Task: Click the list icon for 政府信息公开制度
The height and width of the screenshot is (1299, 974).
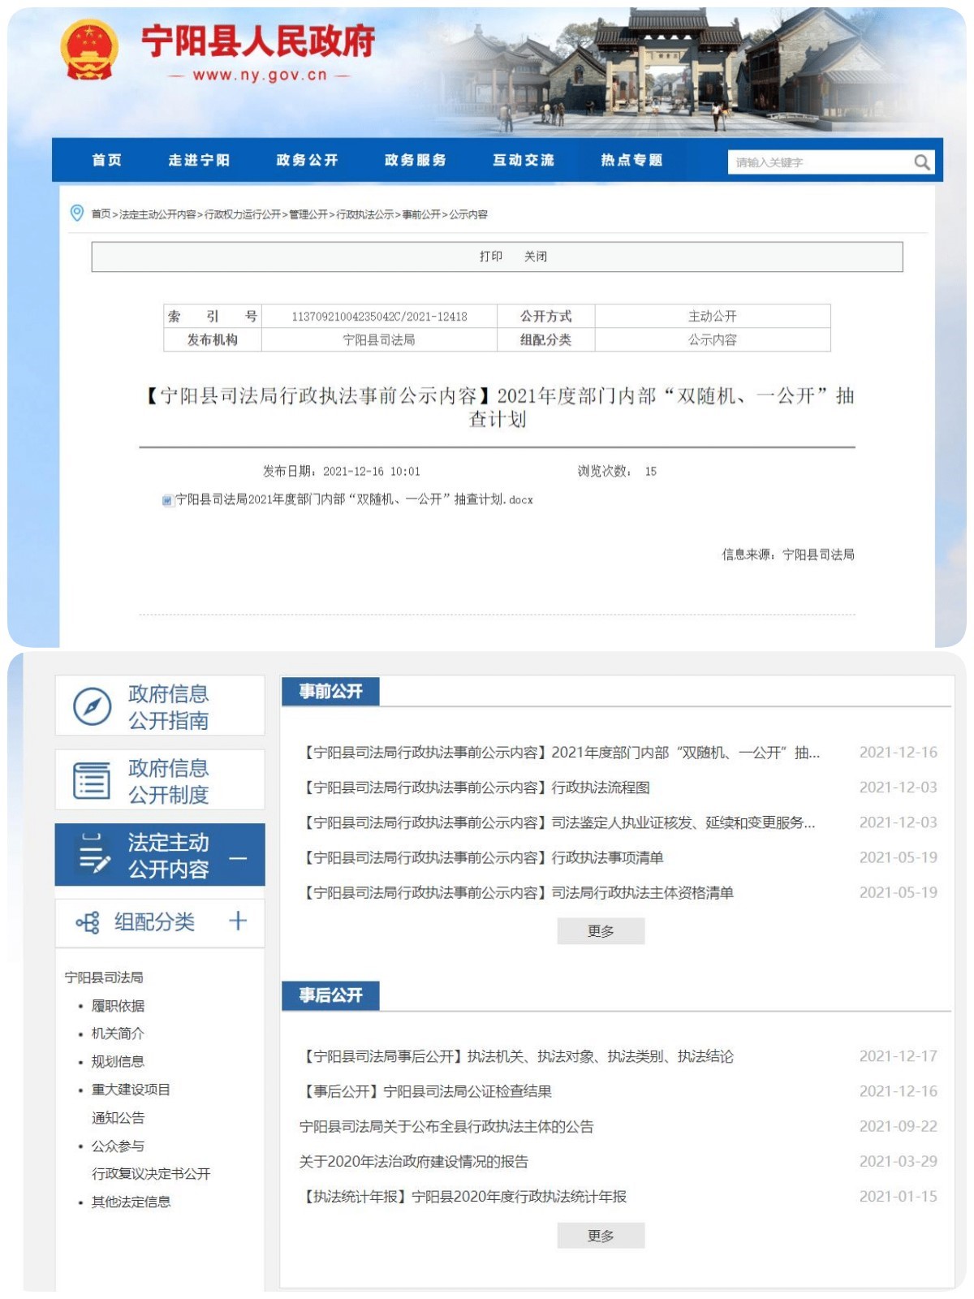Action: point(92,781)
